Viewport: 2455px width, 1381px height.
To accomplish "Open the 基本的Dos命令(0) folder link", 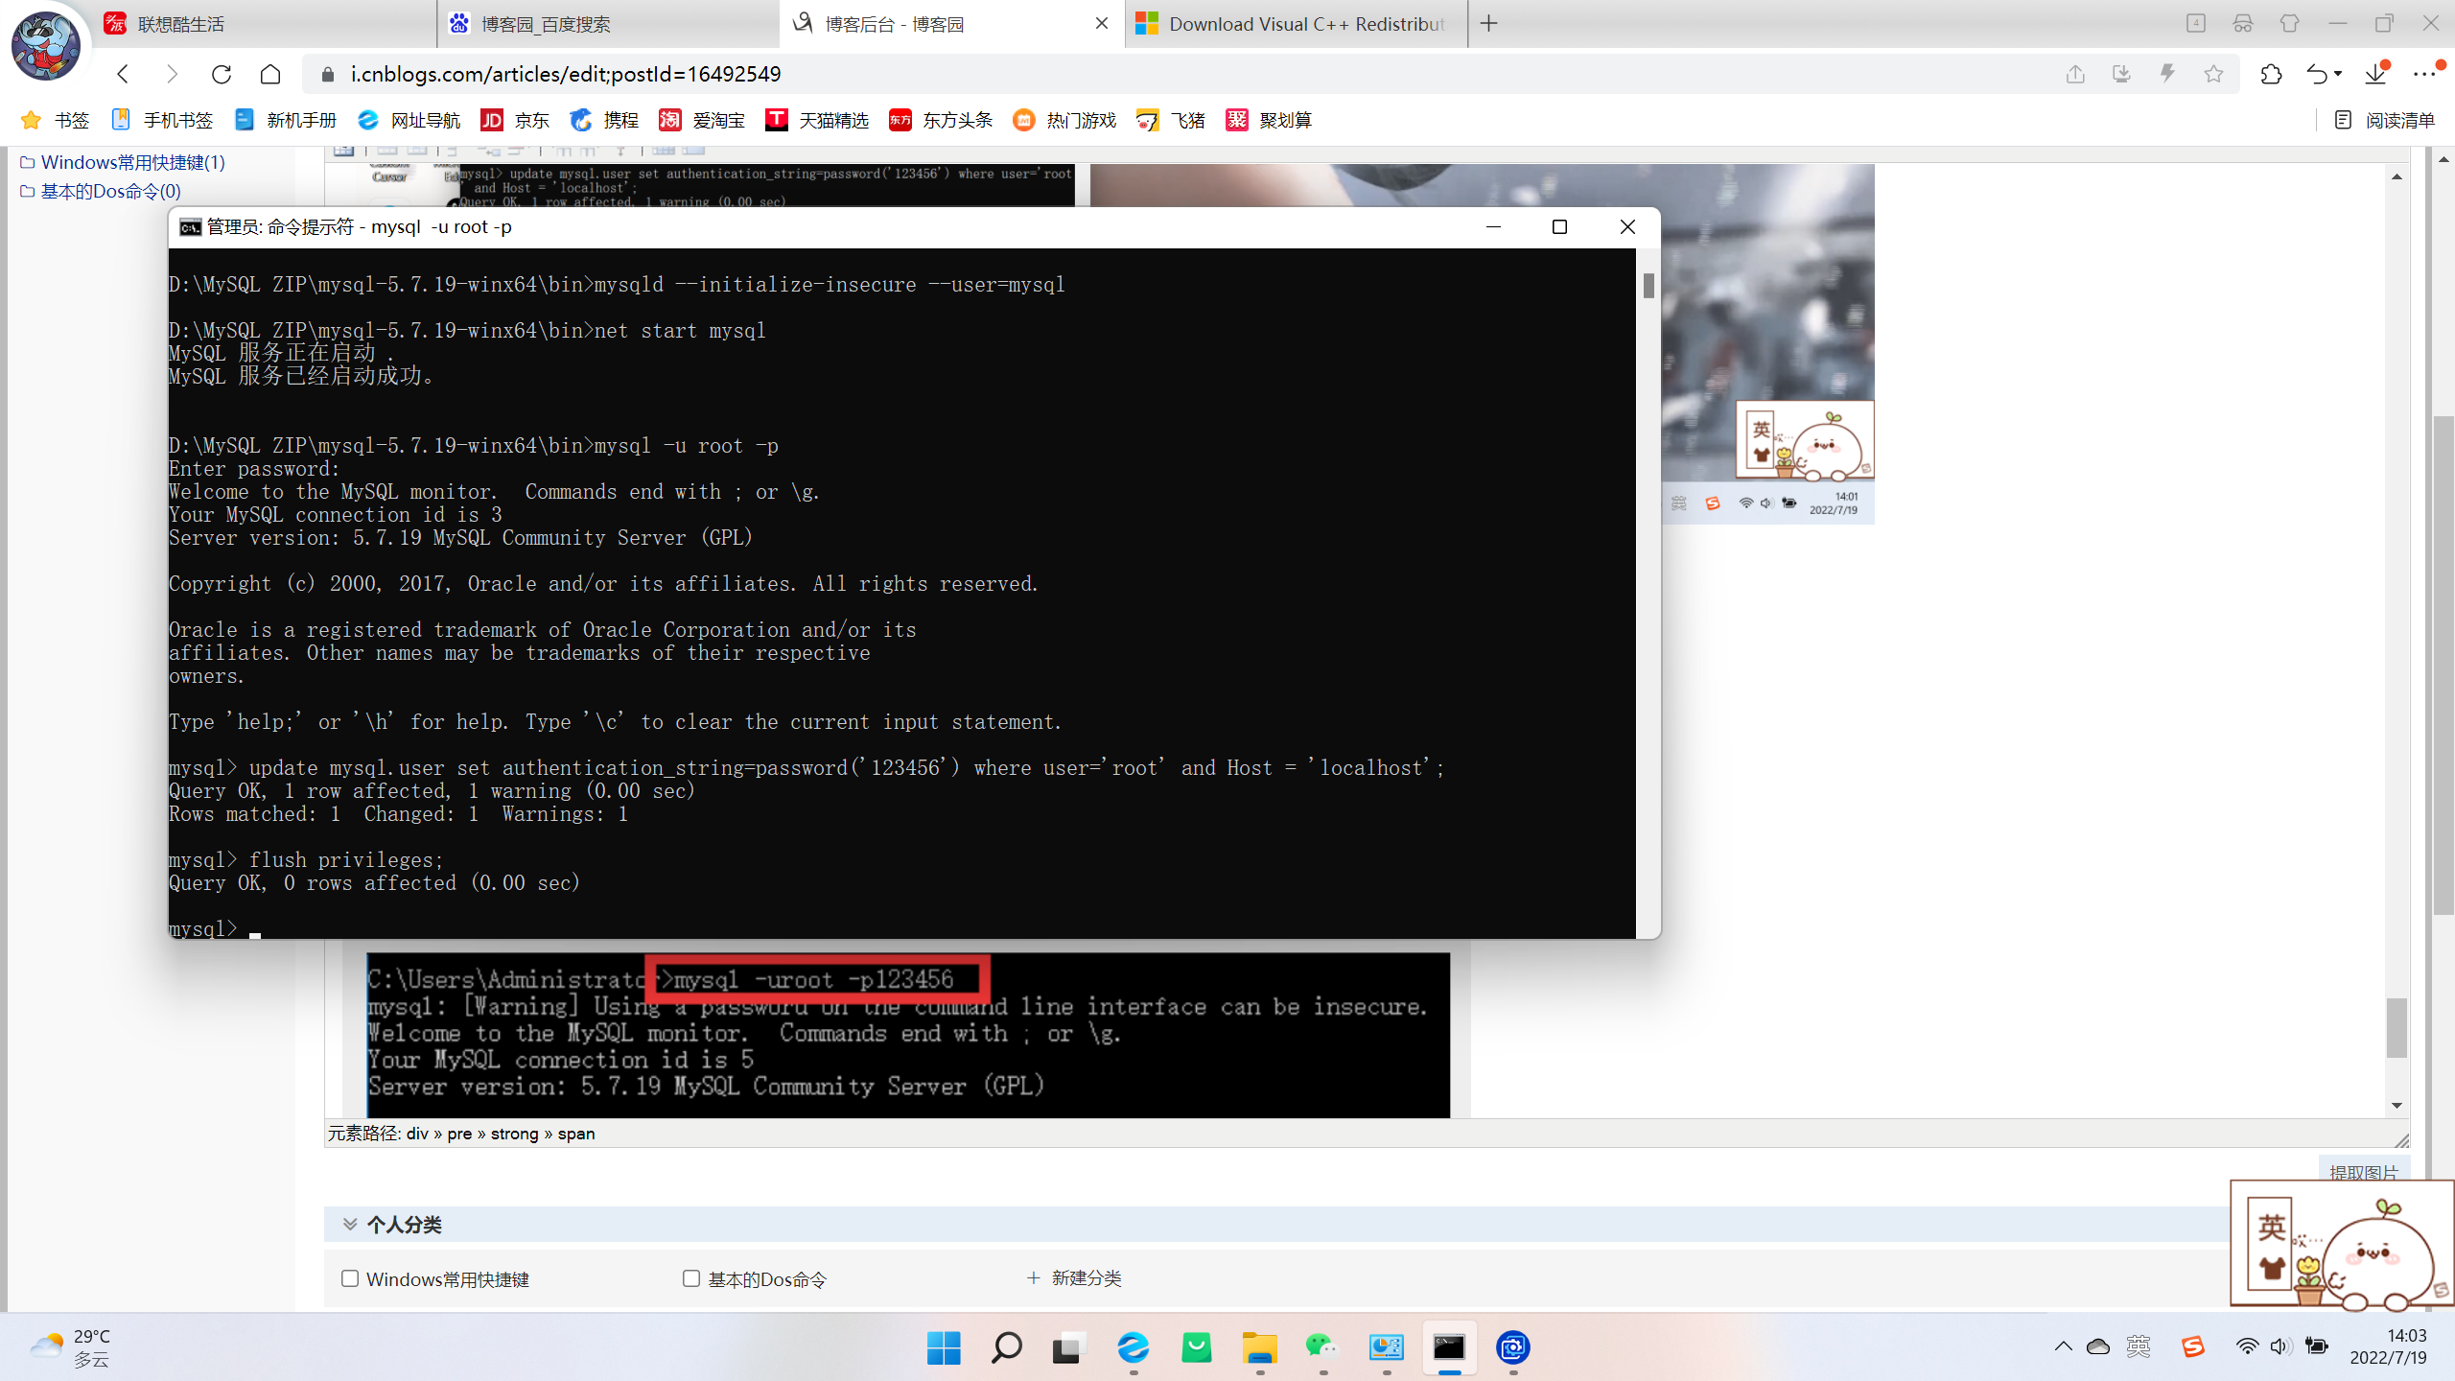I will pos(110,191).
